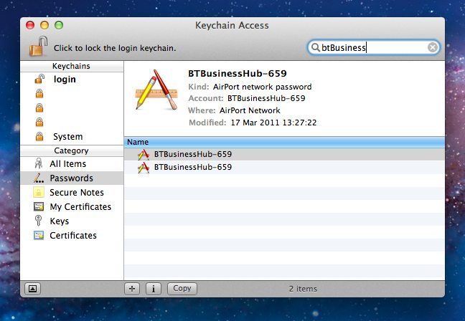
Task: Click the Kind value AirPort network password
Action: click(262, 87)
